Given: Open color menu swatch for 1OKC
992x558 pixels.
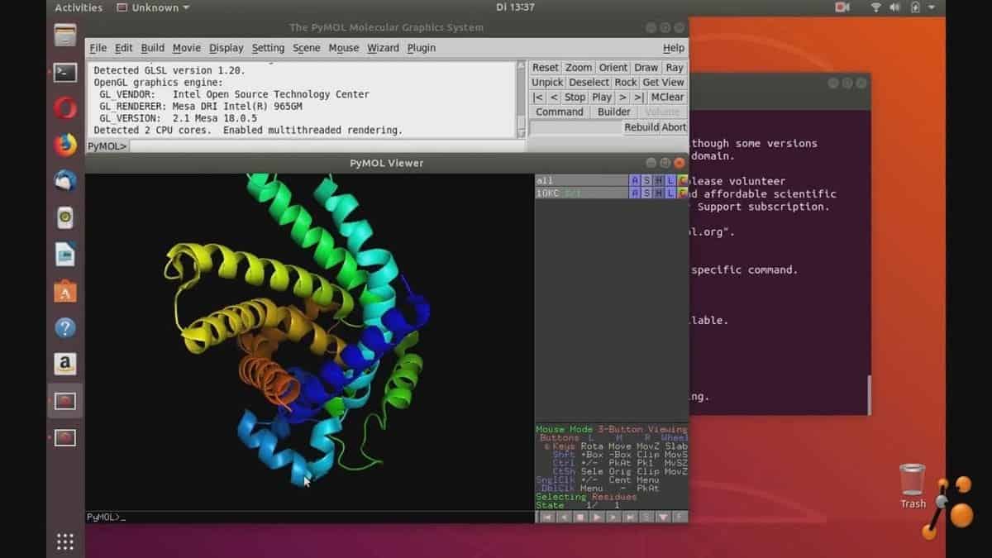Looking at the screenshot, I should click(x=683, y=193).
